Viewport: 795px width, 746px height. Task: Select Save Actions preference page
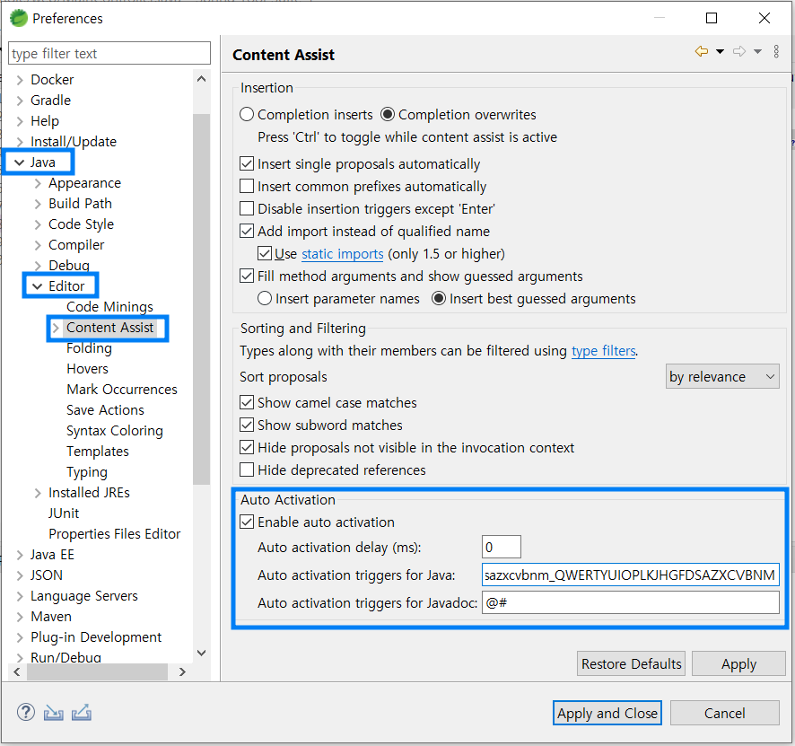105,409
